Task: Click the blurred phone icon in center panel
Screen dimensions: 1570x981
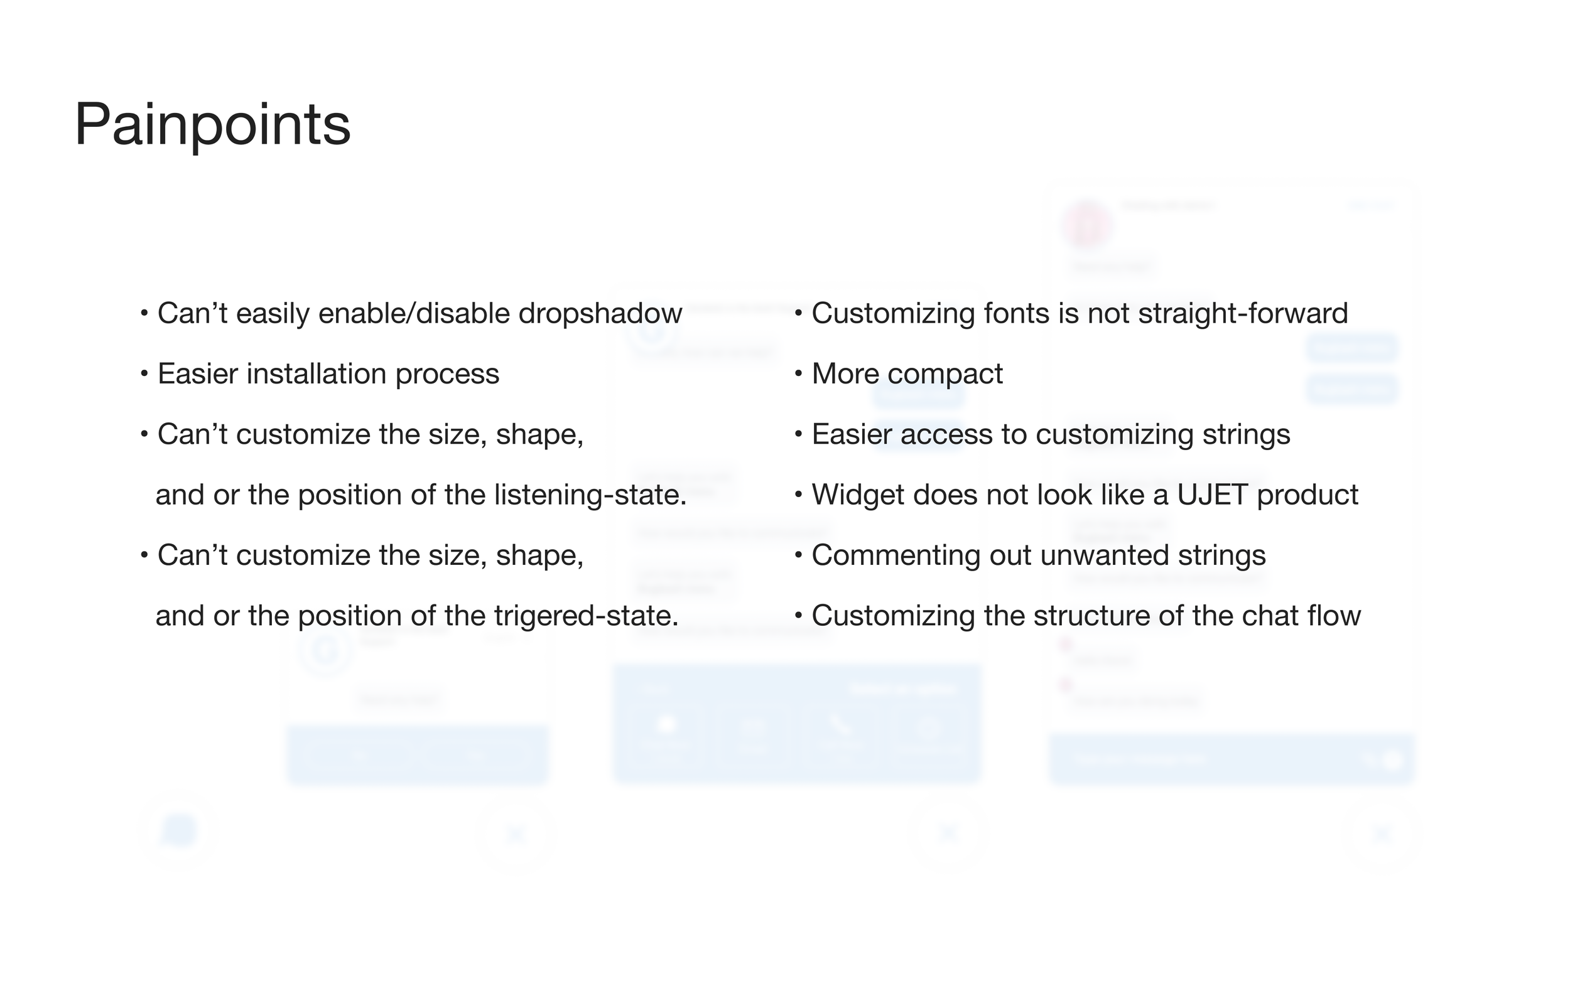Action: click(x=840, y=726)
